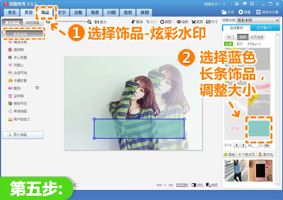Switch to the 已下载[7] tab

click(x=265, y=28)
